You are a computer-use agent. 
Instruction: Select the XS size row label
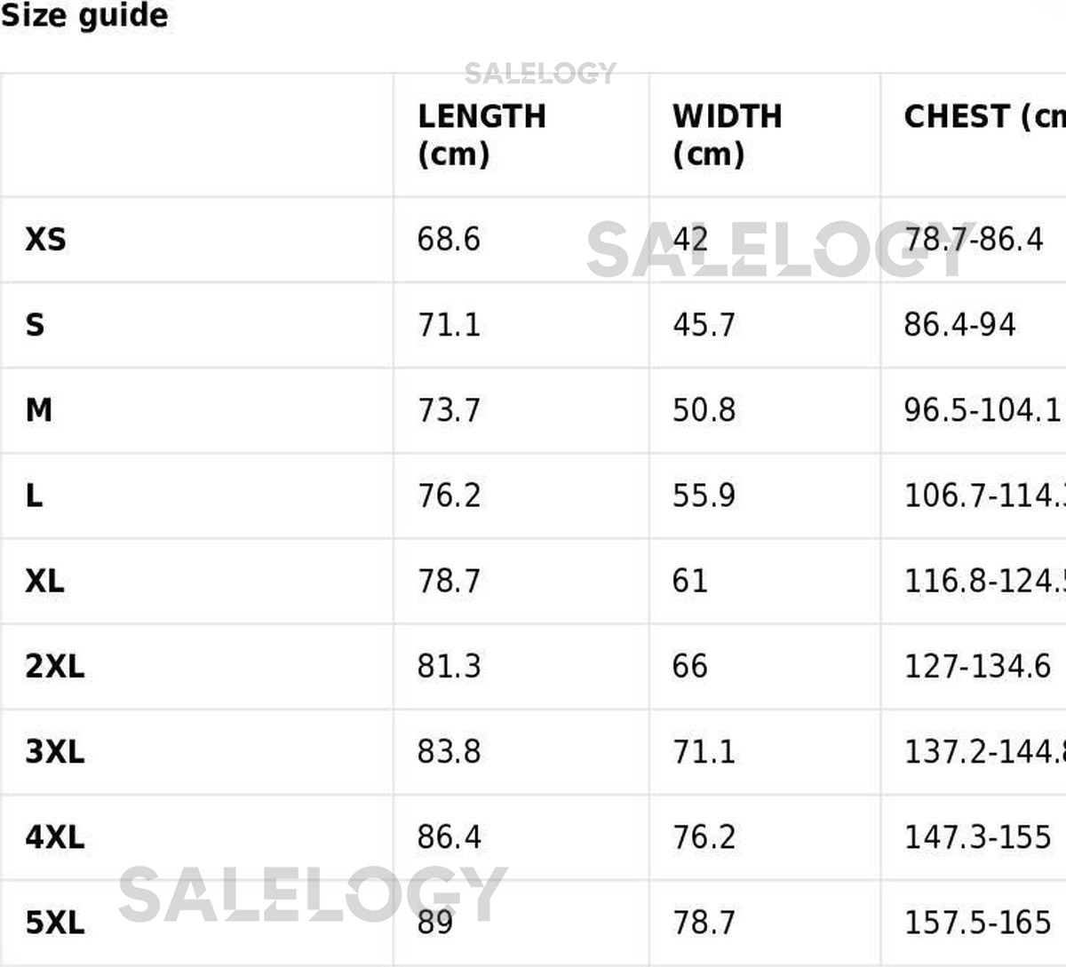click(x=45, y=239)
